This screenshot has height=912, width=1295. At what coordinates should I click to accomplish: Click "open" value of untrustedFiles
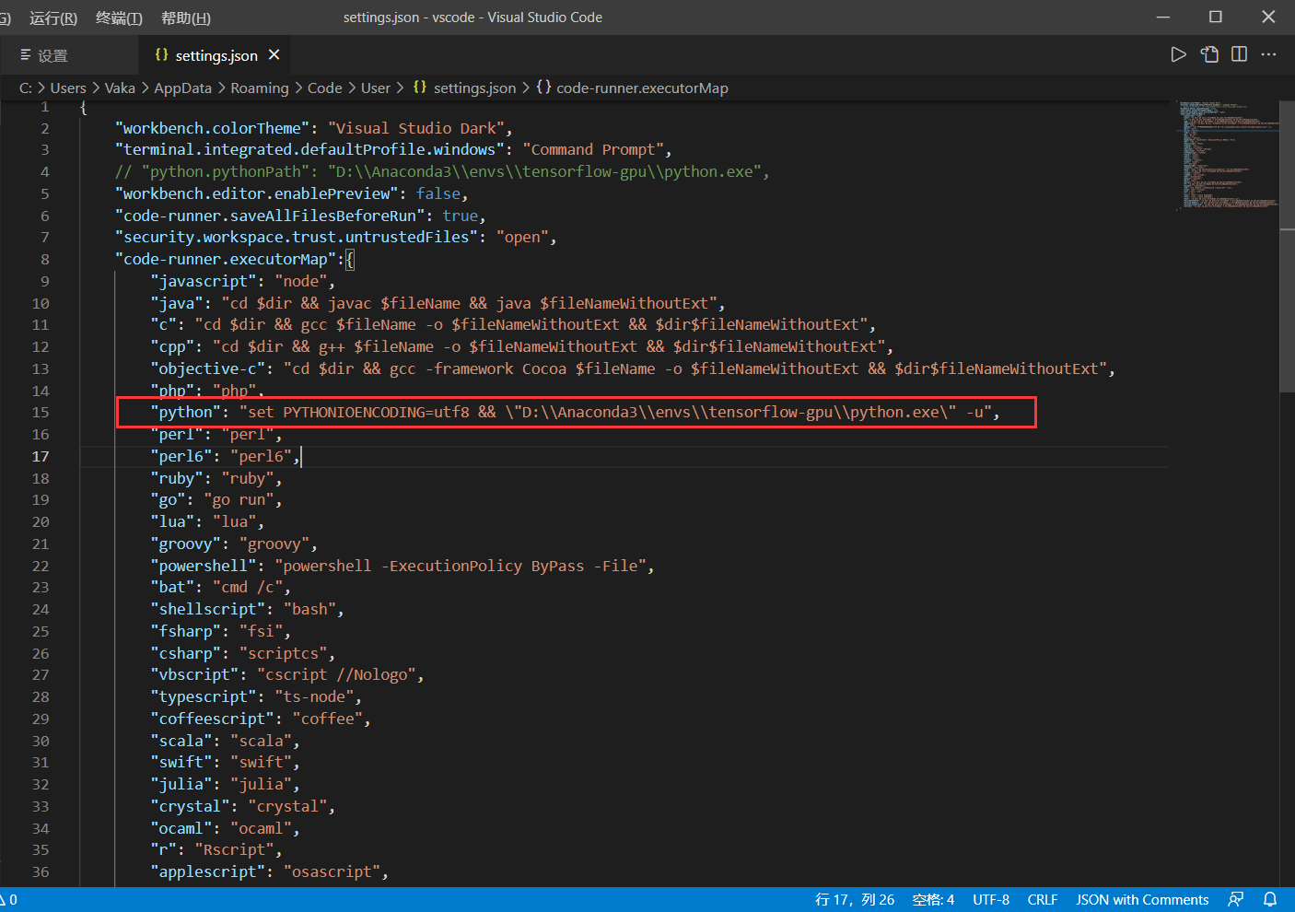[x=522, y=238]
